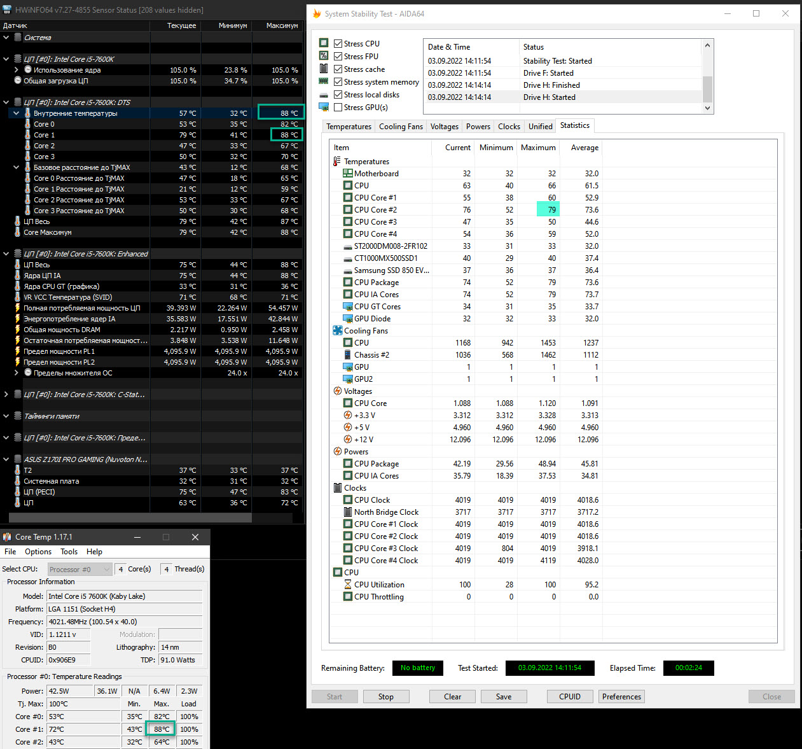Image resolution: width=802 pixels, height=749 pixels.
Task: Open the Clocks tab in AIDA64
Action: coord(509,127)
